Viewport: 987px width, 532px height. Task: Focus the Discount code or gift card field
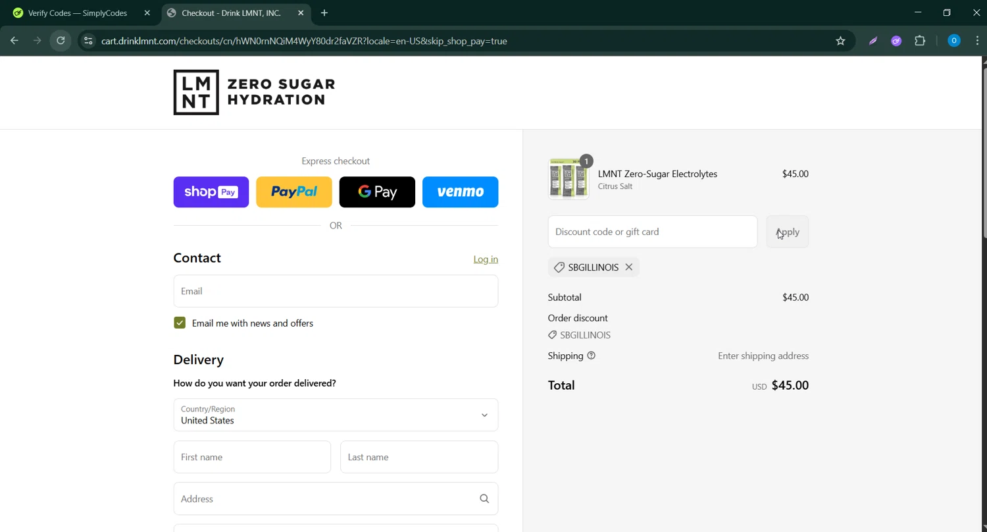[x=653, y=232]
